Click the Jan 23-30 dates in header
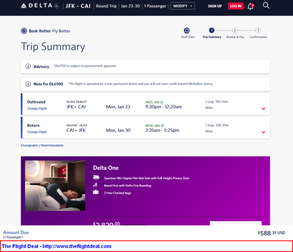This screenshot has height=252, width=293. (130, 6)
